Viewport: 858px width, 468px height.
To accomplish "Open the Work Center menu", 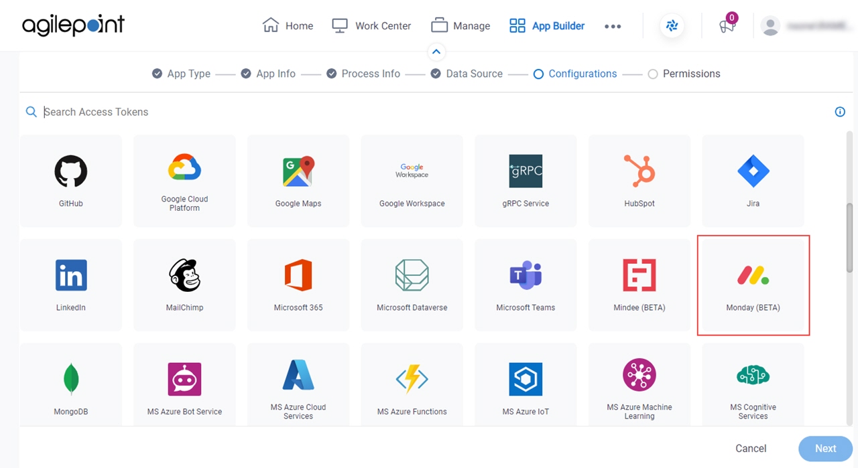I will [x=371, y=25].
